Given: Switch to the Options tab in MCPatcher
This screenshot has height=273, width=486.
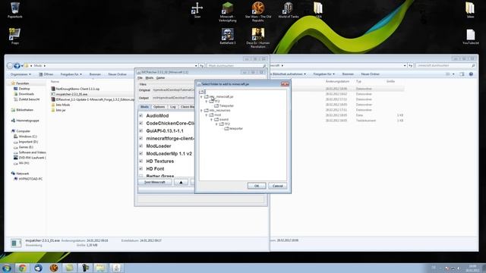Looking at the screenshot, I should (159, 107).
